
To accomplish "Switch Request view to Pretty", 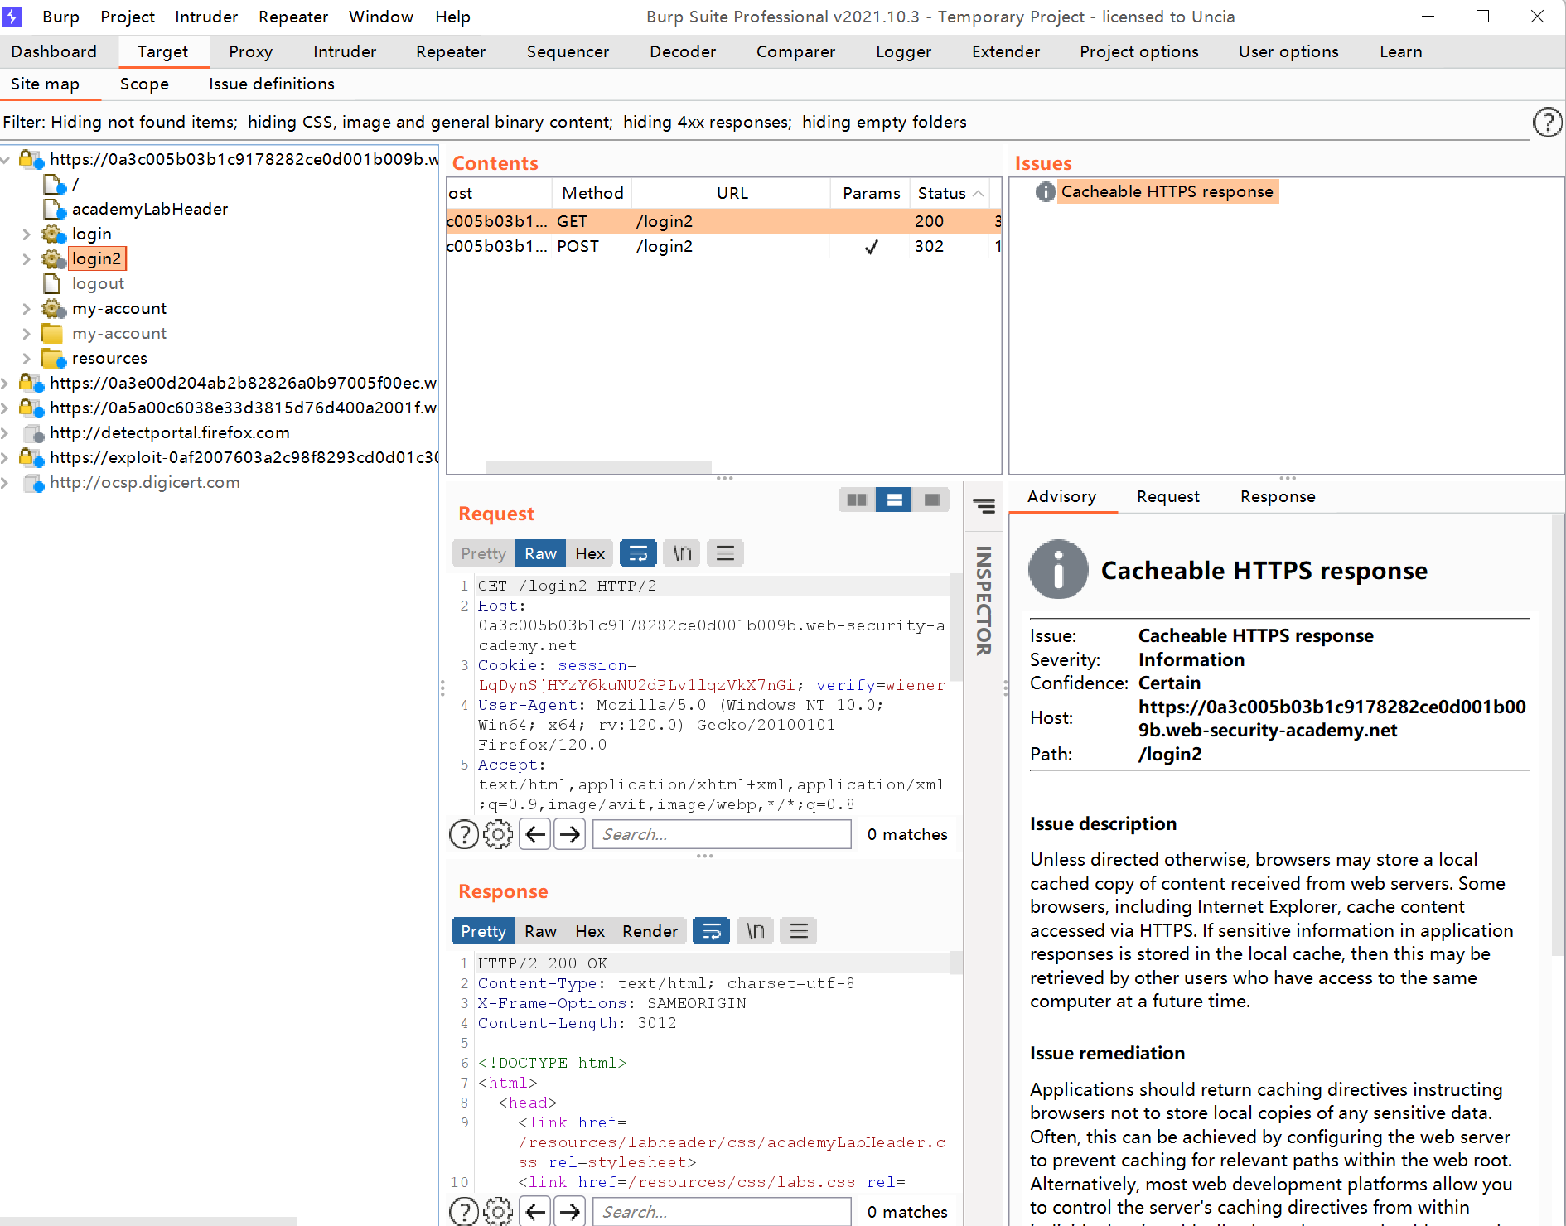I will (483, 553).
